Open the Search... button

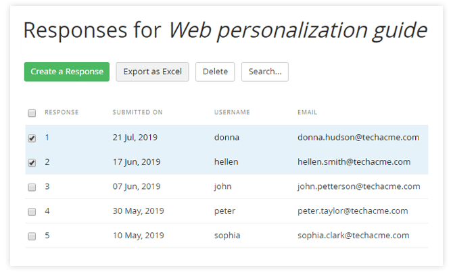pos(264,72)
